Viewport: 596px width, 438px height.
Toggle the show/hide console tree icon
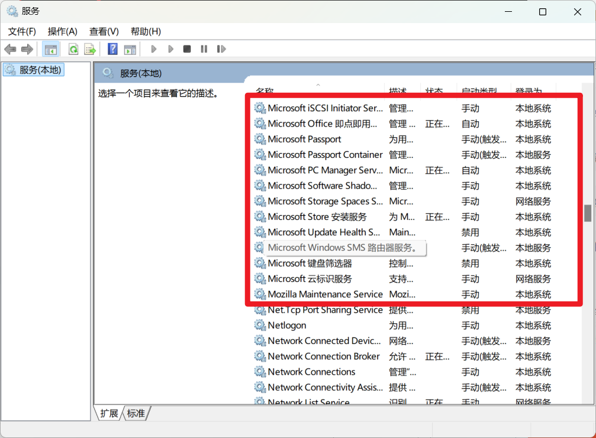point(50,49)
